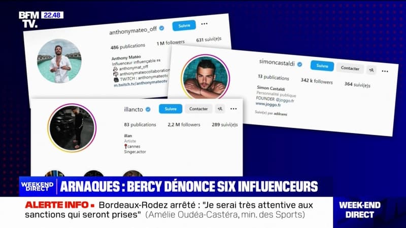Click verified badge next to illancto
Screen dimensions: 406x228
click(x=148, y=109)
